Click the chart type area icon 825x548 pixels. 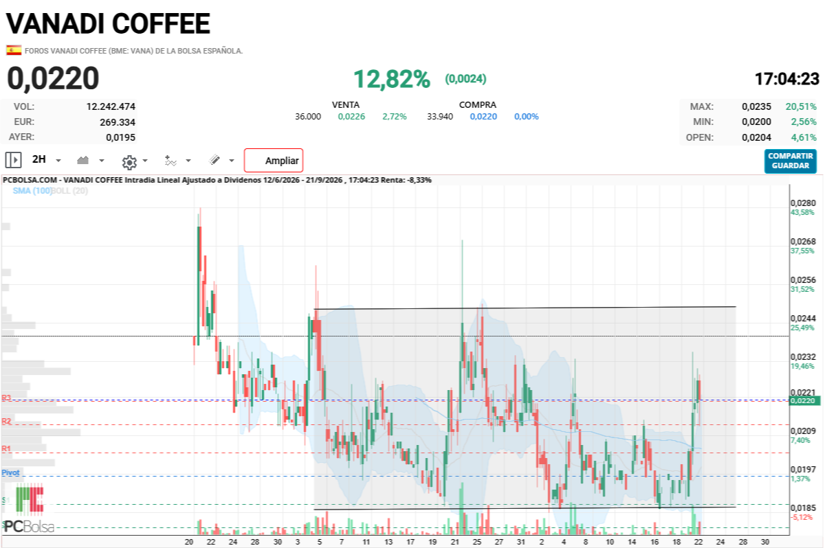pyautogui.click(x=83, y=160)
